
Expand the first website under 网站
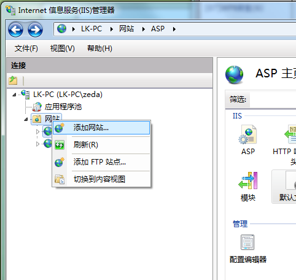[37, 131]
